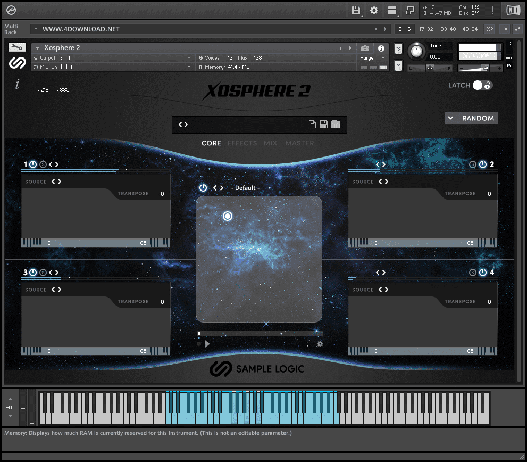Screen dimensions: 527x462
Task: Toggle power for core 4
Action: point(483,272)
